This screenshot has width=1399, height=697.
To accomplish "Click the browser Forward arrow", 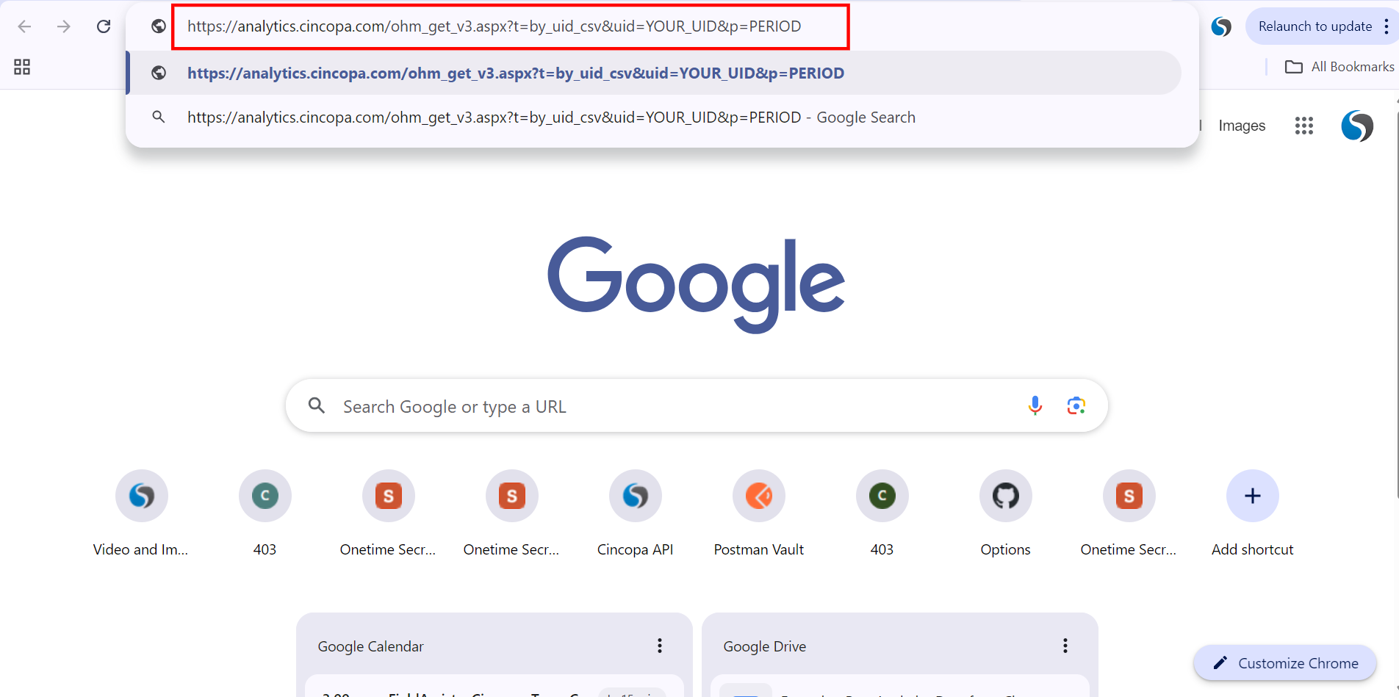I will (64, 26).
